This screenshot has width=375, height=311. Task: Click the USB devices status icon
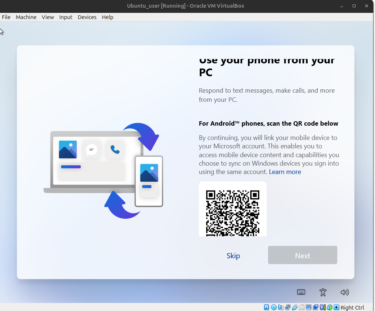tap(295, 307)
